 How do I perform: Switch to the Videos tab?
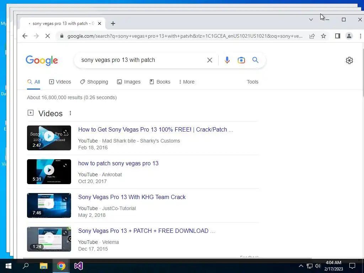click(x=60, y=82)
